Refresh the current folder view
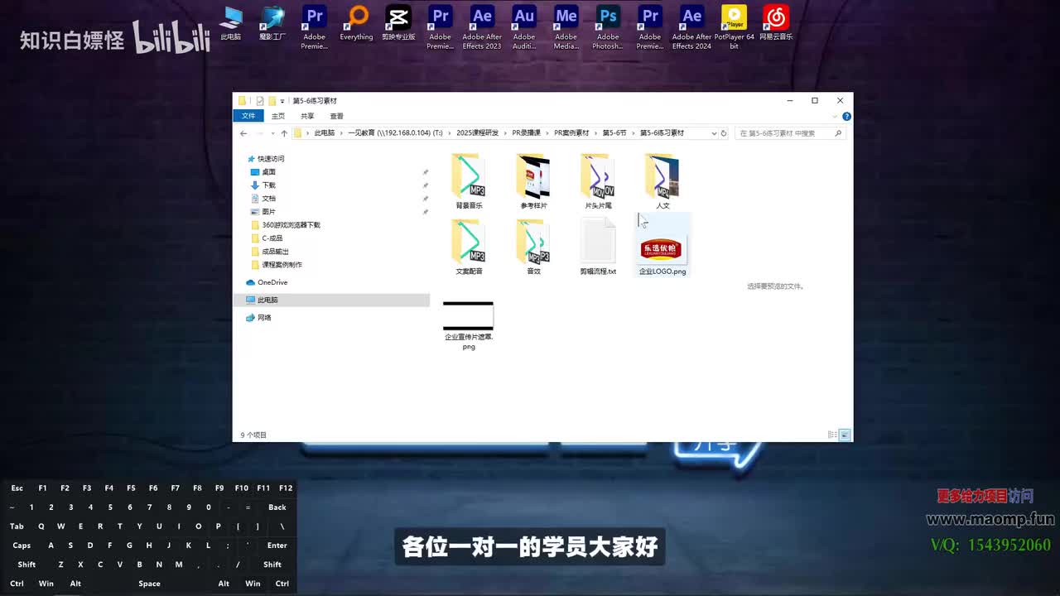This screenshot has height=596, width=1060. tap(723, 133)
